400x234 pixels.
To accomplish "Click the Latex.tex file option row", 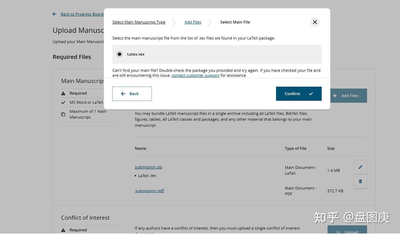I will (217, 54).
